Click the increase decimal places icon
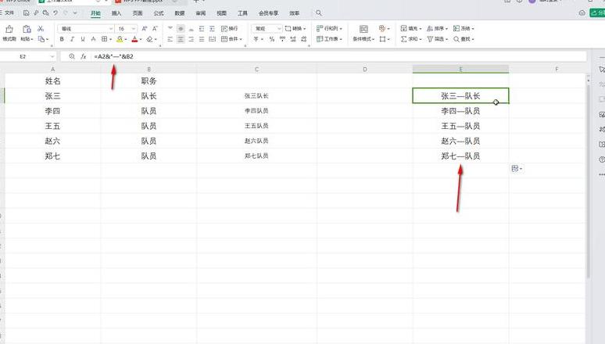This screenshot has width=605, height=344. click(x=293, y=39)
